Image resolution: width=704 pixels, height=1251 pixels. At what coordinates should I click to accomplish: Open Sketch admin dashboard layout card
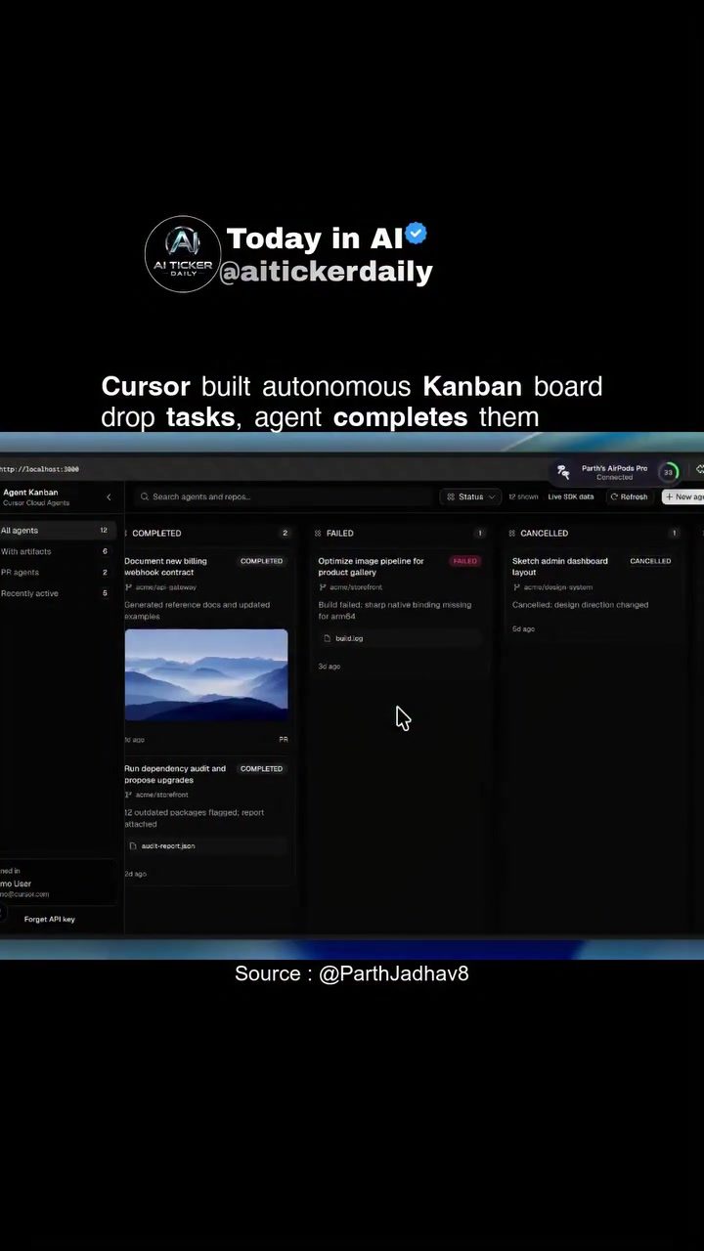pyautogui.click(x=594, y=595)
